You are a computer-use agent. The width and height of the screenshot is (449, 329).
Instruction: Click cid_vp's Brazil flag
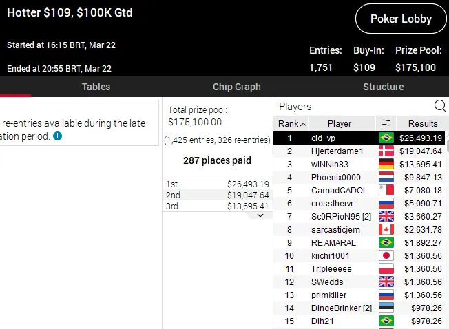pos(386,138)
